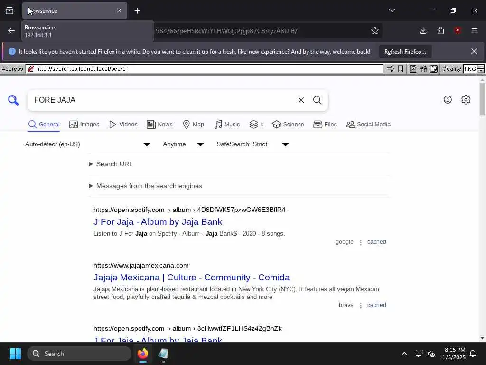Screen dimensions: 486x365
Task: Open cached link for the google result
Action: [376, 242]
